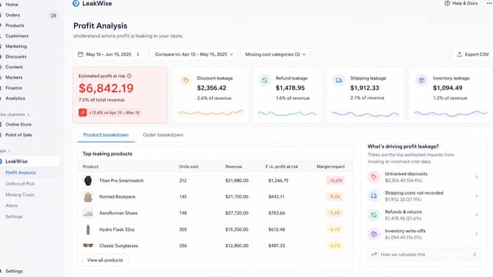Click the Hydro Flask 32oz thumbnail
Image resolution: width=493 pixels, height=277 pixels.
click(88, 229)
